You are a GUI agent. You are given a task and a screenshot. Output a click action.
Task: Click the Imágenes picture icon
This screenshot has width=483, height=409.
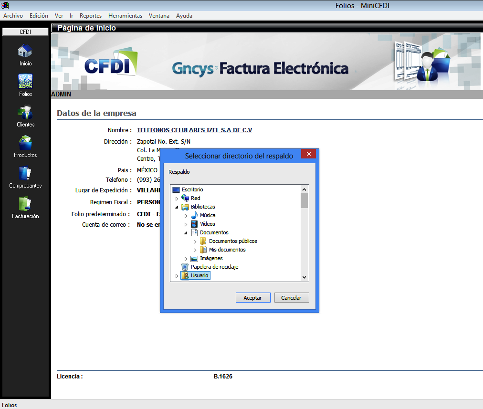pos(194,258)
